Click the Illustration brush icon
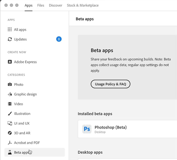Screen dimensions: 177x160 pyautogui.click(x=10, y=114)
